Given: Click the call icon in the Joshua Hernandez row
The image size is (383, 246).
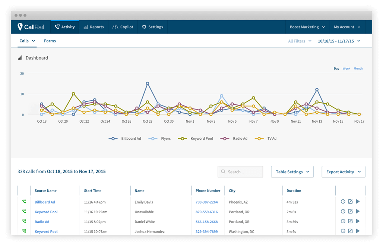Looking at the screenshot, I should coord(24,231).
